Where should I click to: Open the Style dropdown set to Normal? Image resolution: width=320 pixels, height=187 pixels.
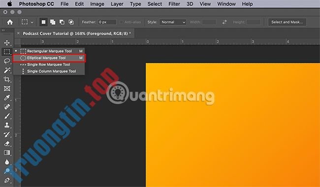(x=173, y=22)
